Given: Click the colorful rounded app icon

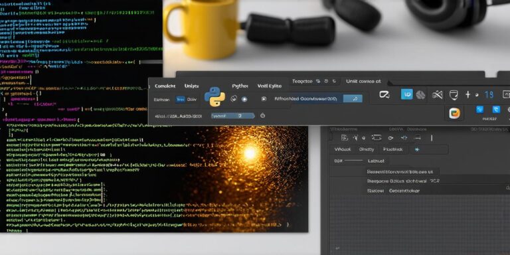Looking at the screenshot, I should point(454,113).
